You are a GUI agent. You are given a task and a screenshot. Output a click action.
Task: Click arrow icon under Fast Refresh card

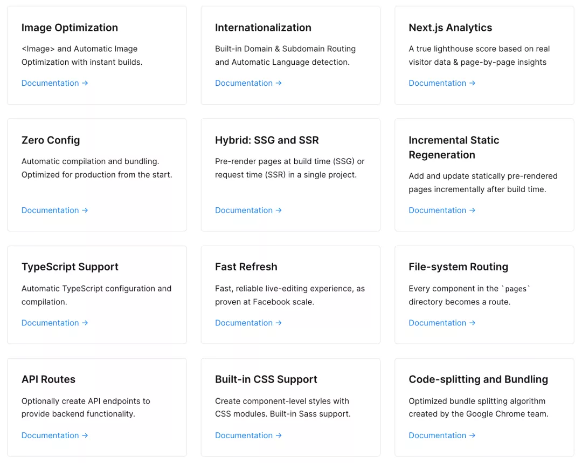[x=279, y=323]
